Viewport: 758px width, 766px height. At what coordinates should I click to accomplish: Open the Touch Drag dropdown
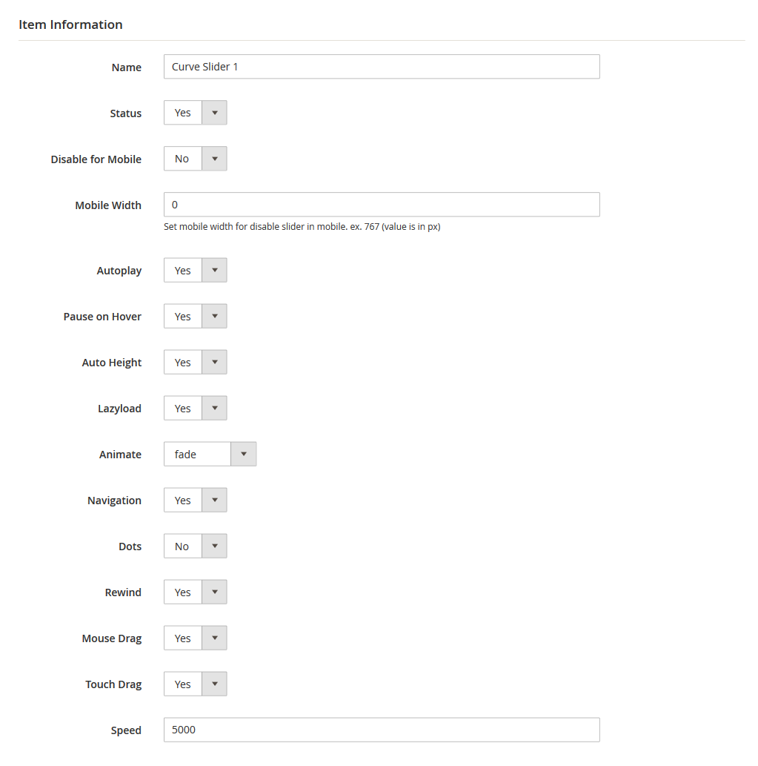coord(195,684)
